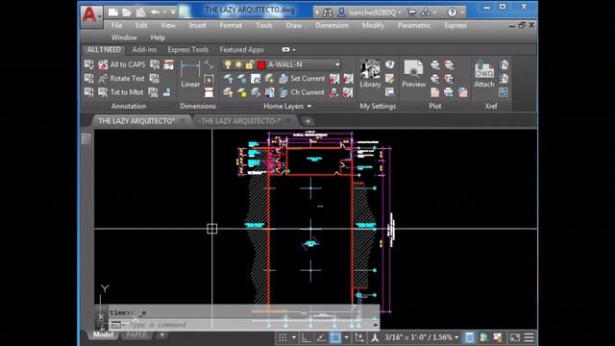Open the Library tool in My Settings
Screen dimensions: 615x346
[x=370, y=74]
